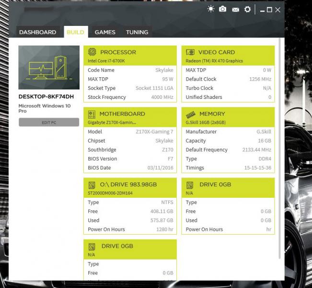
Task: Click the vertical scrollbar of build panel
Action: pos(279,148)
